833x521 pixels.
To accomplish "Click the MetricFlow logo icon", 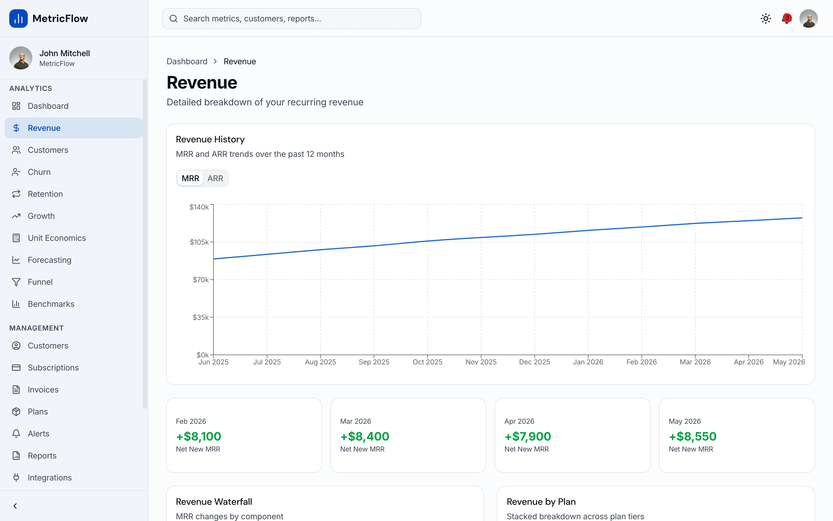I will [x=18, y=18].
